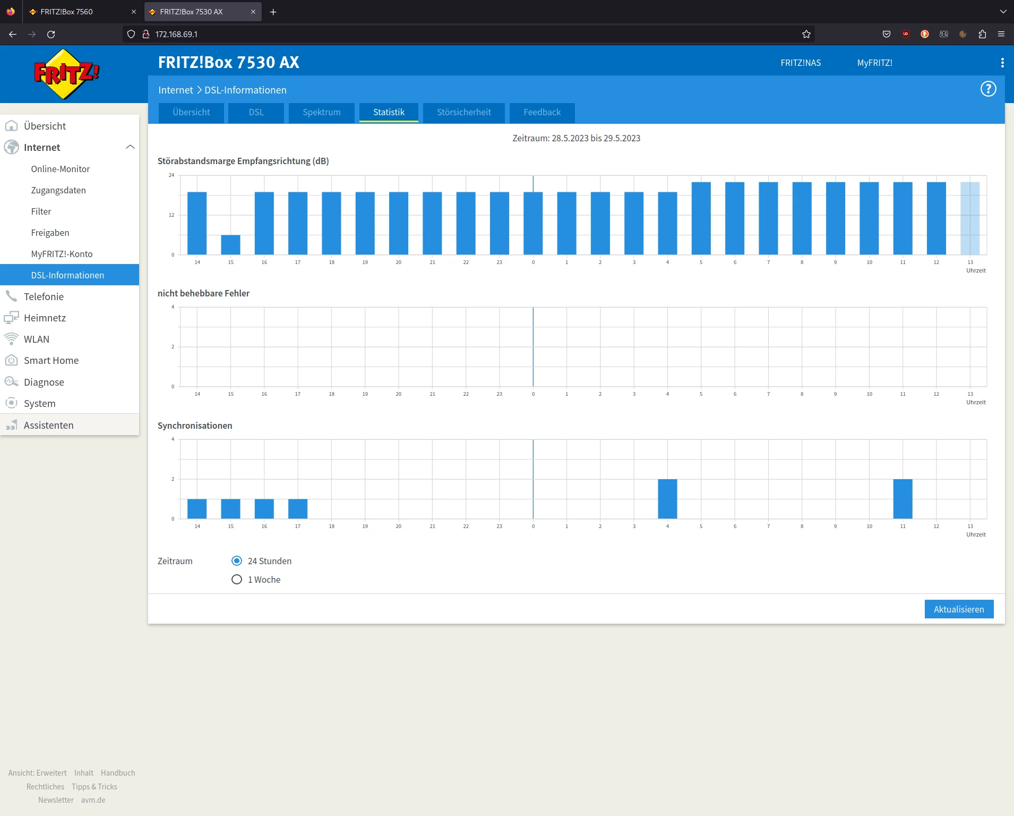1014x816 pixels.
Task: Click the Assistenten wizard icon
Action: tap(11, 425)
